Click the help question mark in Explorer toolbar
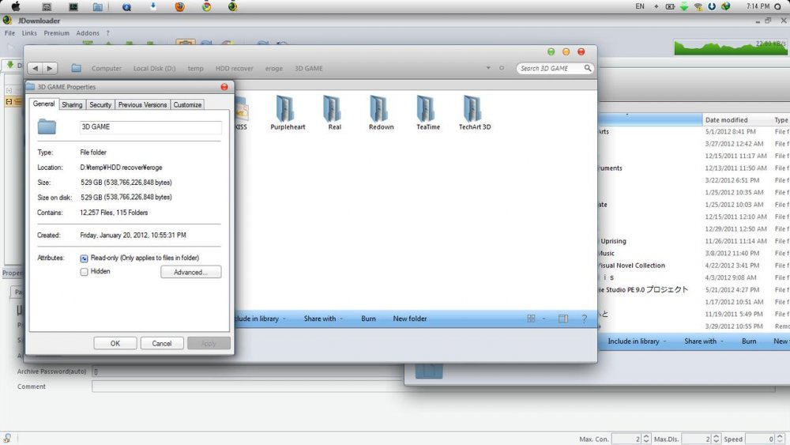This screenshot has height=445, width=790. [x=584, y=319]
